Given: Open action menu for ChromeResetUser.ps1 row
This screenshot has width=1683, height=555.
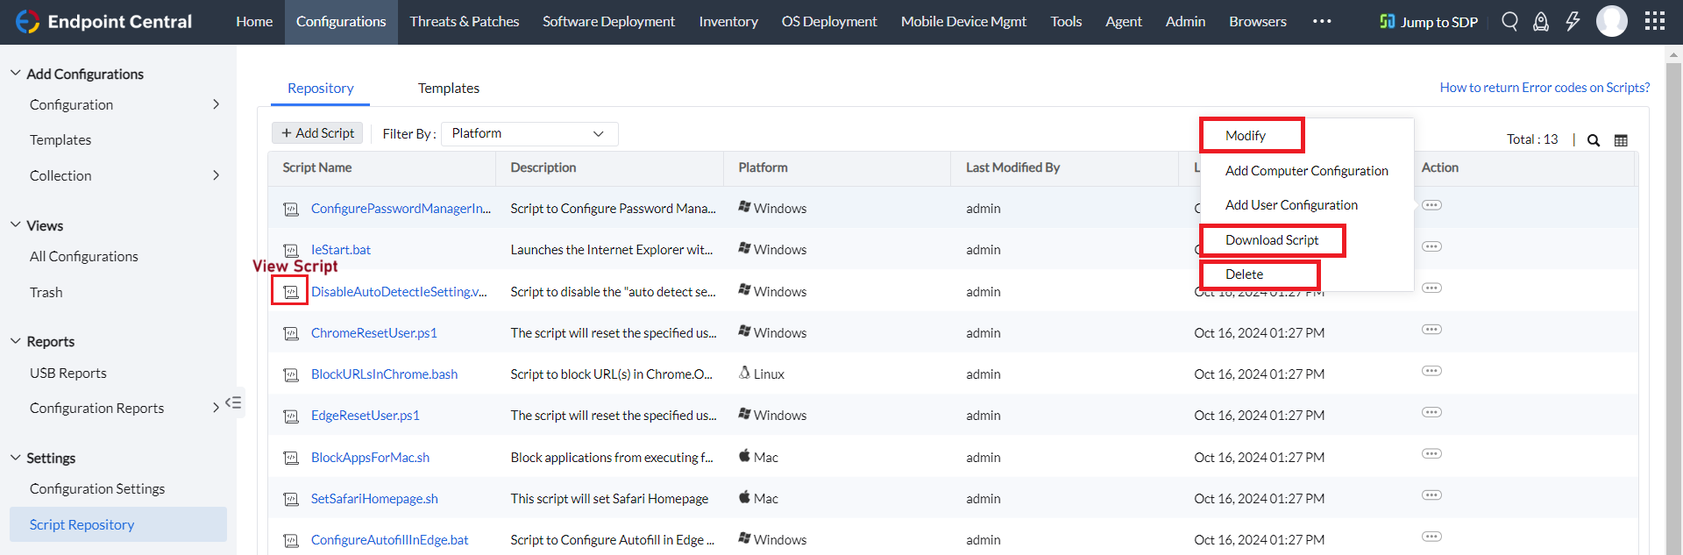Looking at the screenshot, I should [x=1431, y=330].
